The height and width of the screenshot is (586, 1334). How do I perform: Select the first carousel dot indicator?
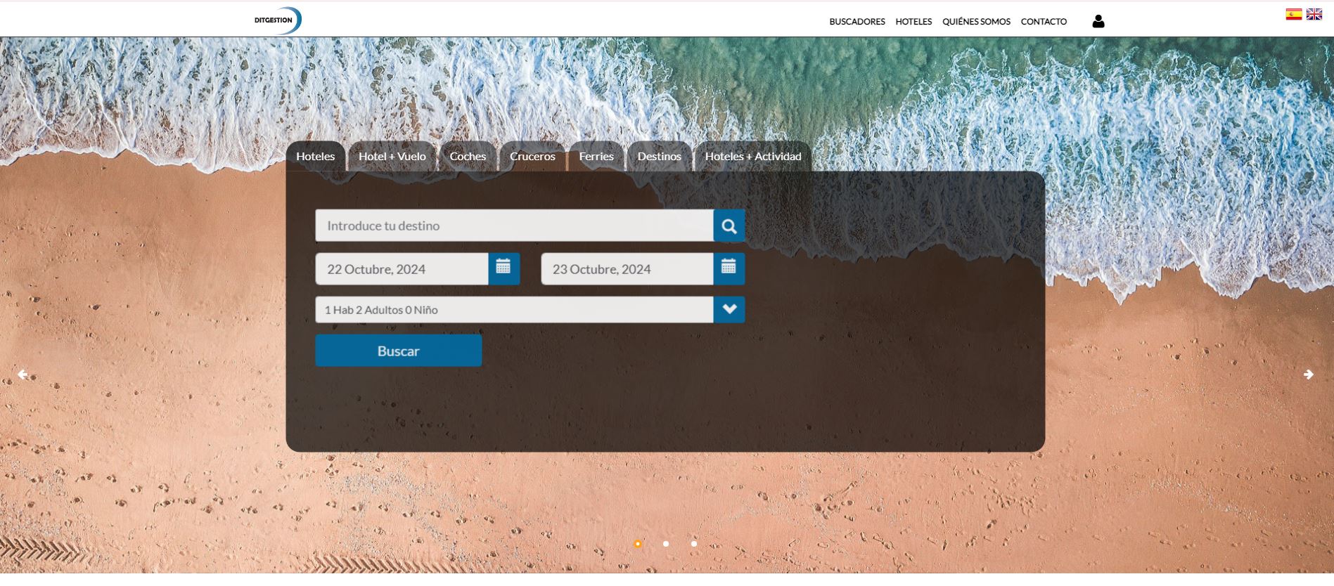tap(638, 544)
